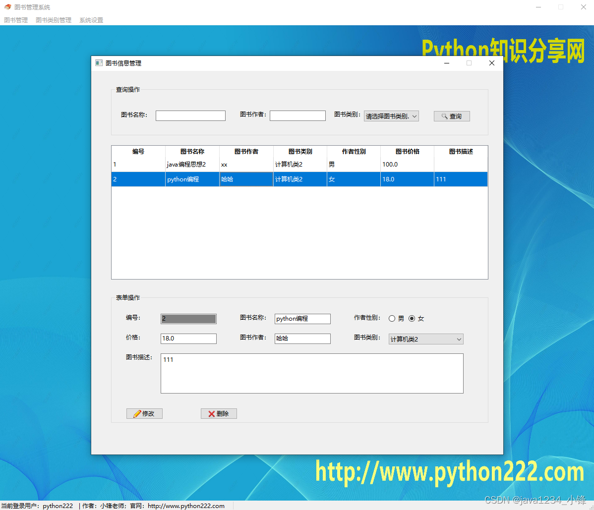
Task: Click the 删除 delete button
Action: pyautogui.click(x=219, y=413)
